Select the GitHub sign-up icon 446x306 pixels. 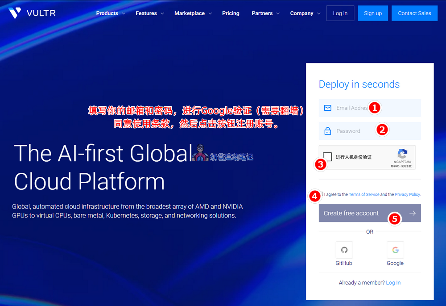[344, 250]
